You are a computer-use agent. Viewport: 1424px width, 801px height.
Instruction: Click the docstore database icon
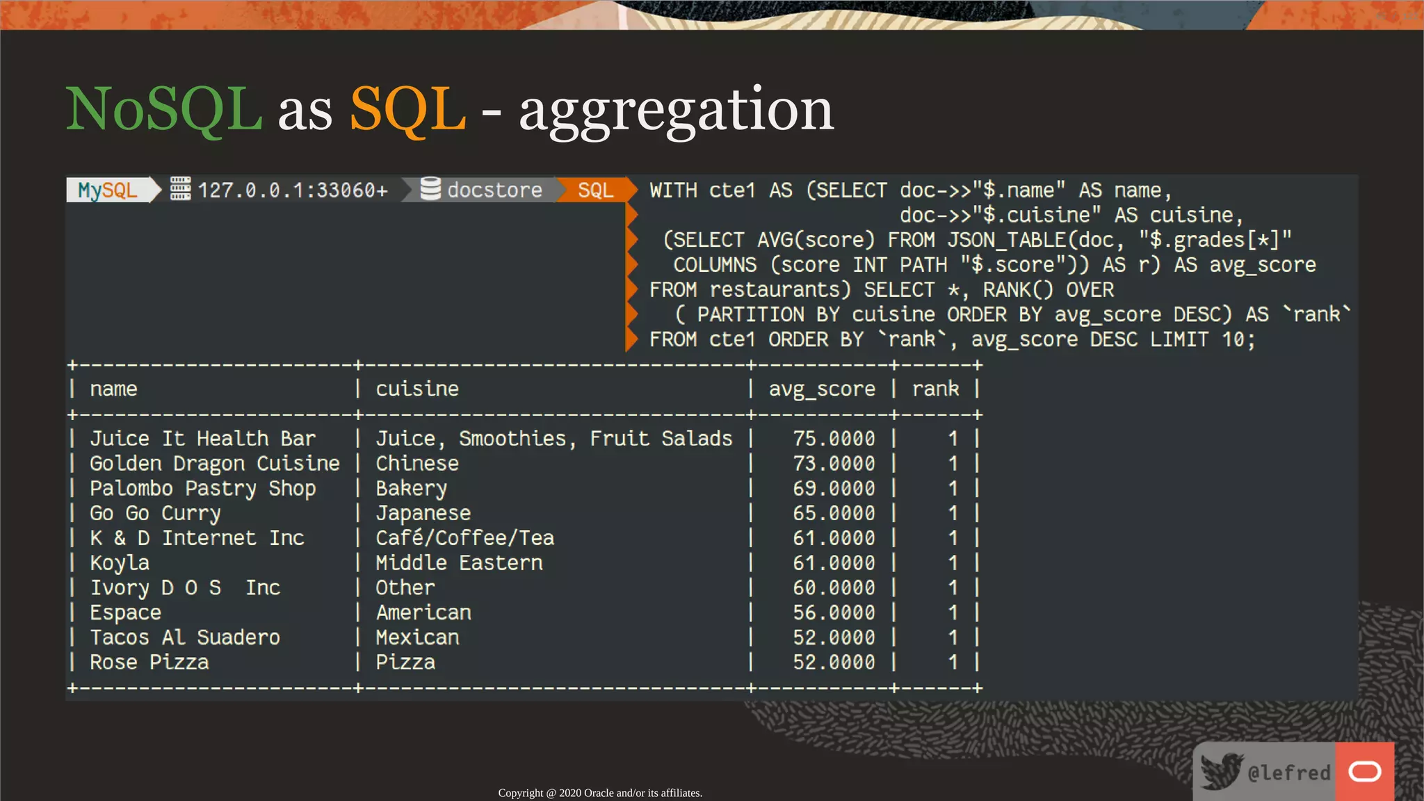coord(430,189)
